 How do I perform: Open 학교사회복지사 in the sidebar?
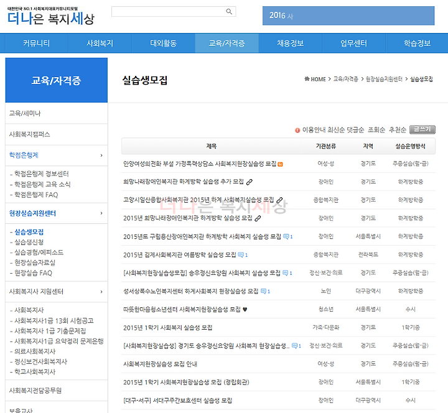point(35,372)
